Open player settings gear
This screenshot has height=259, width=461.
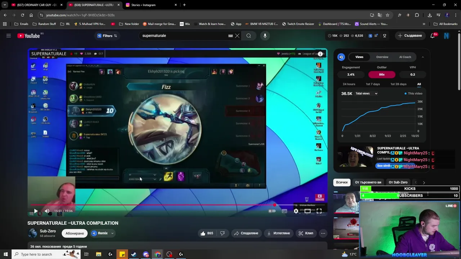coord(296,211)
